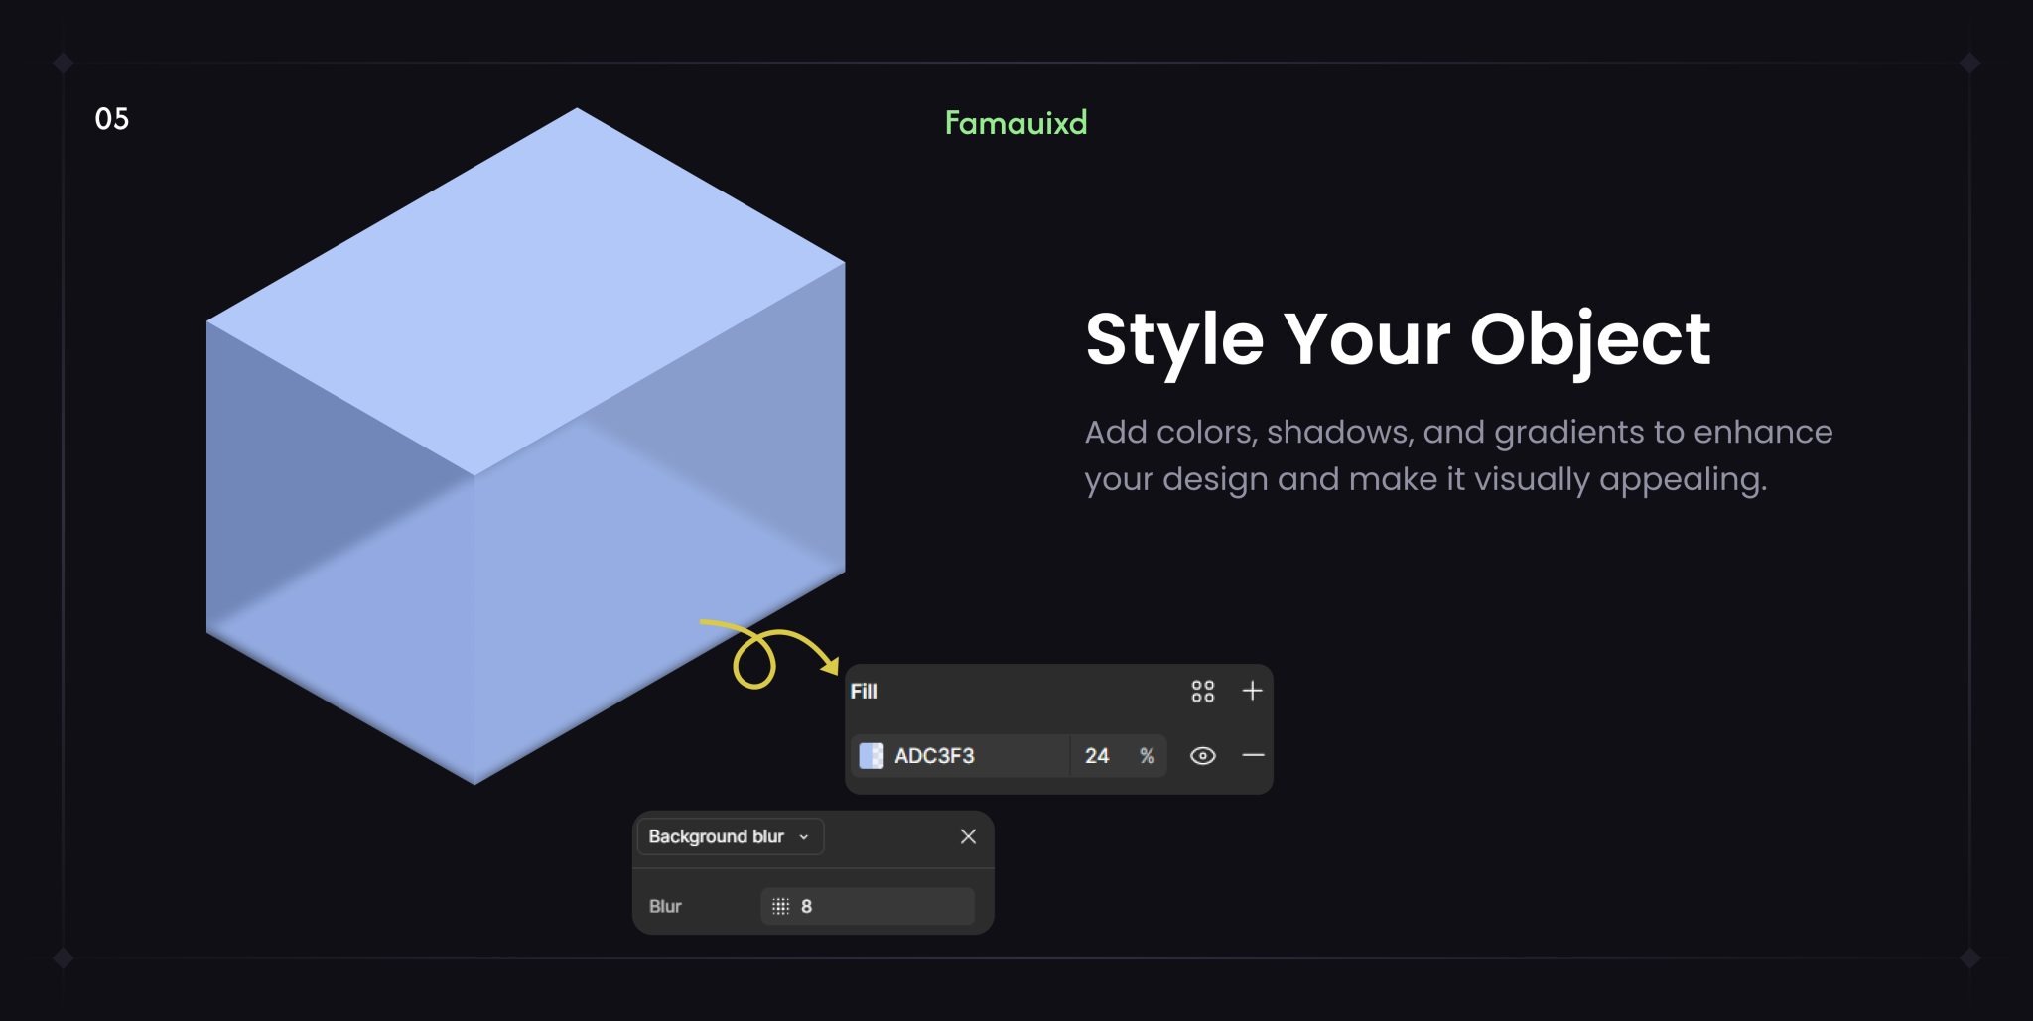Expand blur options via the chevron beside Background blur

coord(805,836)
